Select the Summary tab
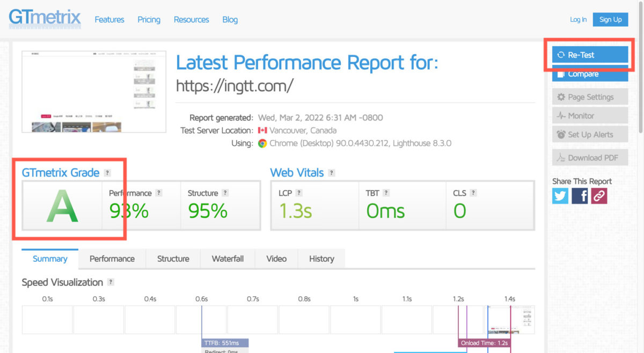The height and width of the screenshot is (353, 644). [50, 259]
